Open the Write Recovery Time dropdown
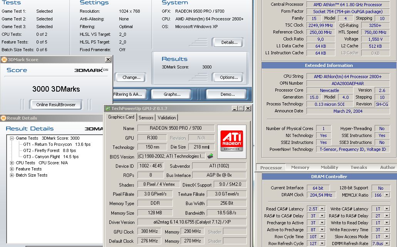The width and height of the screenshot is (397, 247). pyautogui.click(x=387, y=230)
